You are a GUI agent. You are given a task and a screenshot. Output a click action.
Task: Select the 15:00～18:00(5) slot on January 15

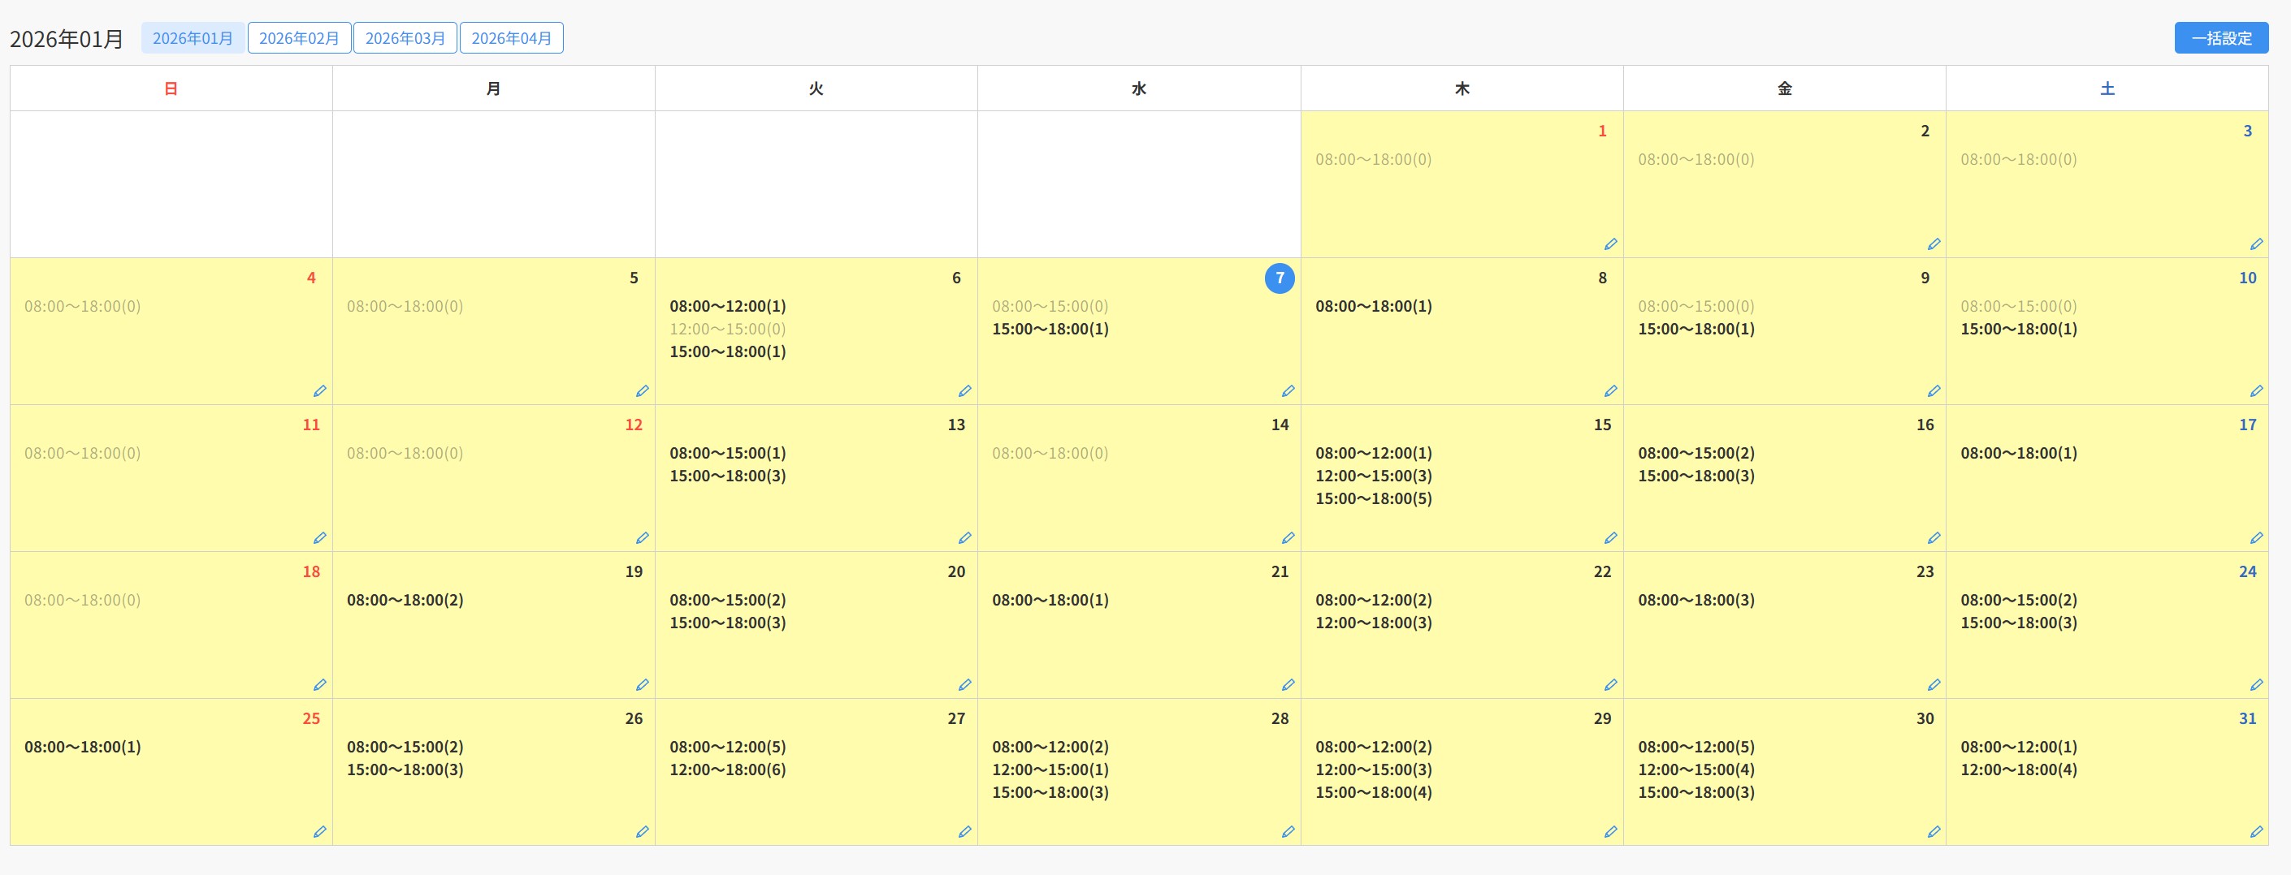pyautogui.click(x=1373, y=499)
